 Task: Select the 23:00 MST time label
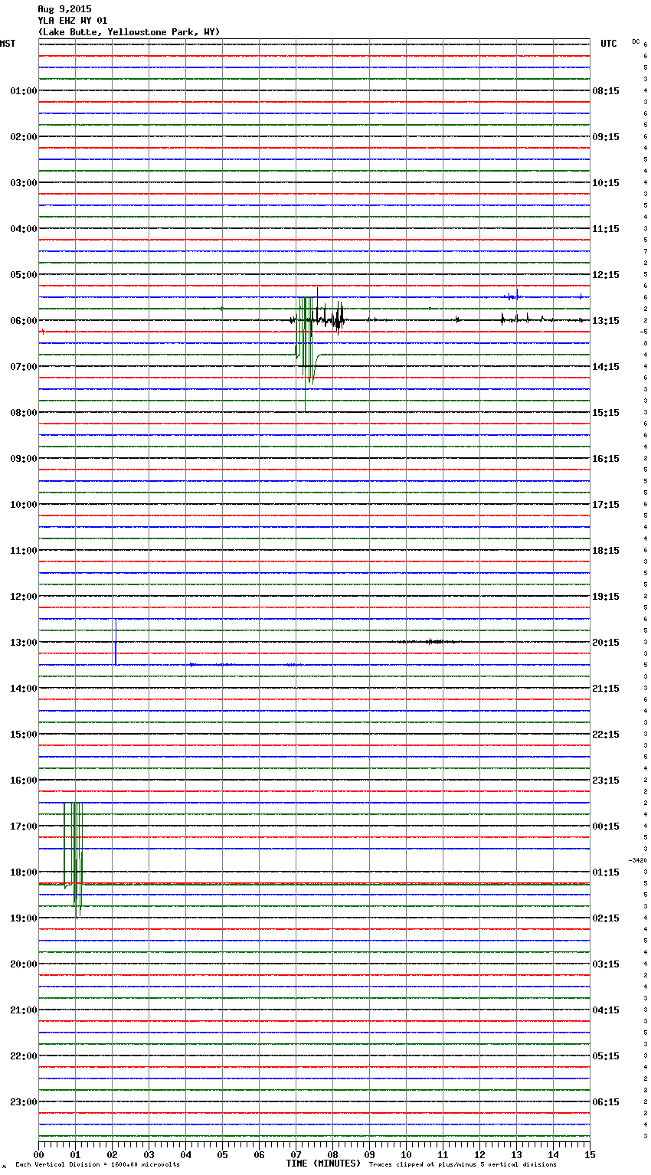point(24,1102)
